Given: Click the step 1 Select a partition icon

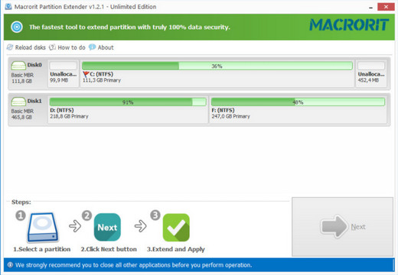Looking at the screenshot, I should [x=43, y=228].
